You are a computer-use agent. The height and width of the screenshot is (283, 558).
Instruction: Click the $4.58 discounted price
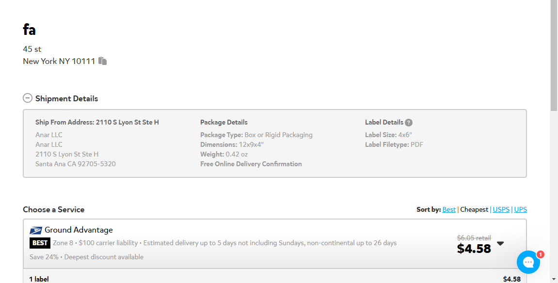tap(474, 249)
